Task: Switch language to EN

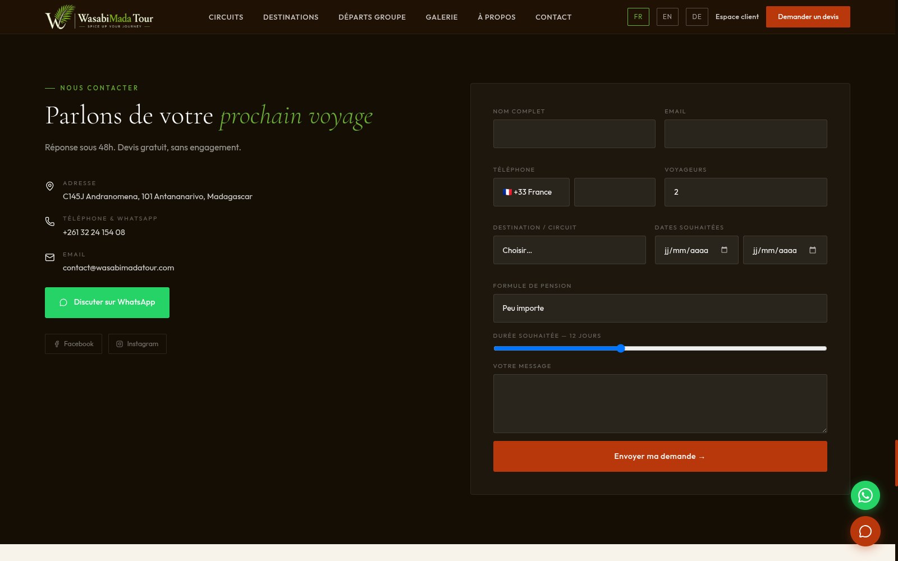Action: coord(667,17)
